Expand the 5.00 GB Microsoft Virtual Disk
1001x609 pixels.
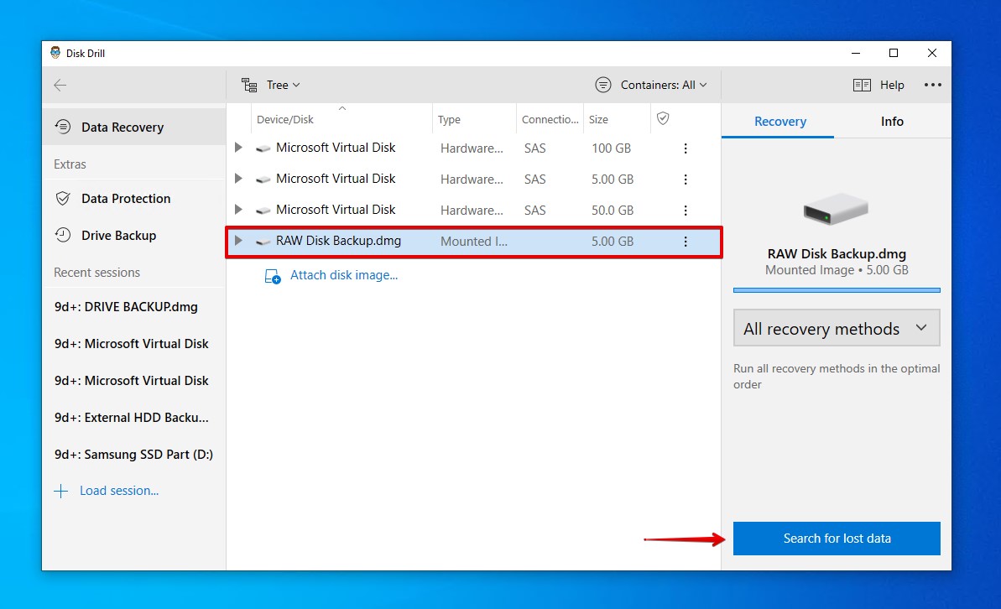(238, 179)
